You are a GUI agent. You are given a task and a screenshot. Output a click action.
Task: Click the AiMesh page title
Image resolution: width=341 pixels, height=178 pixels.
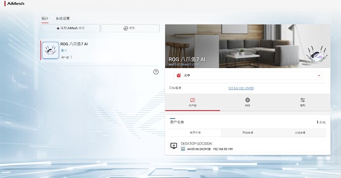(16, 3)
